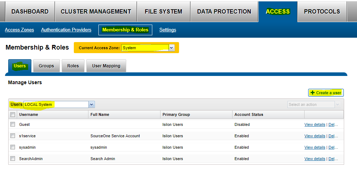The image size is (357, 169).
Task: Tick the checkbox for Guest user
Action: point(13,124)
